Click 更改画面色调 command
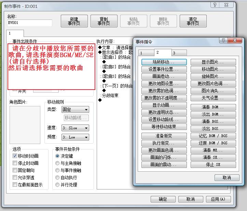 pyautogui.click(x=164, y=150)
